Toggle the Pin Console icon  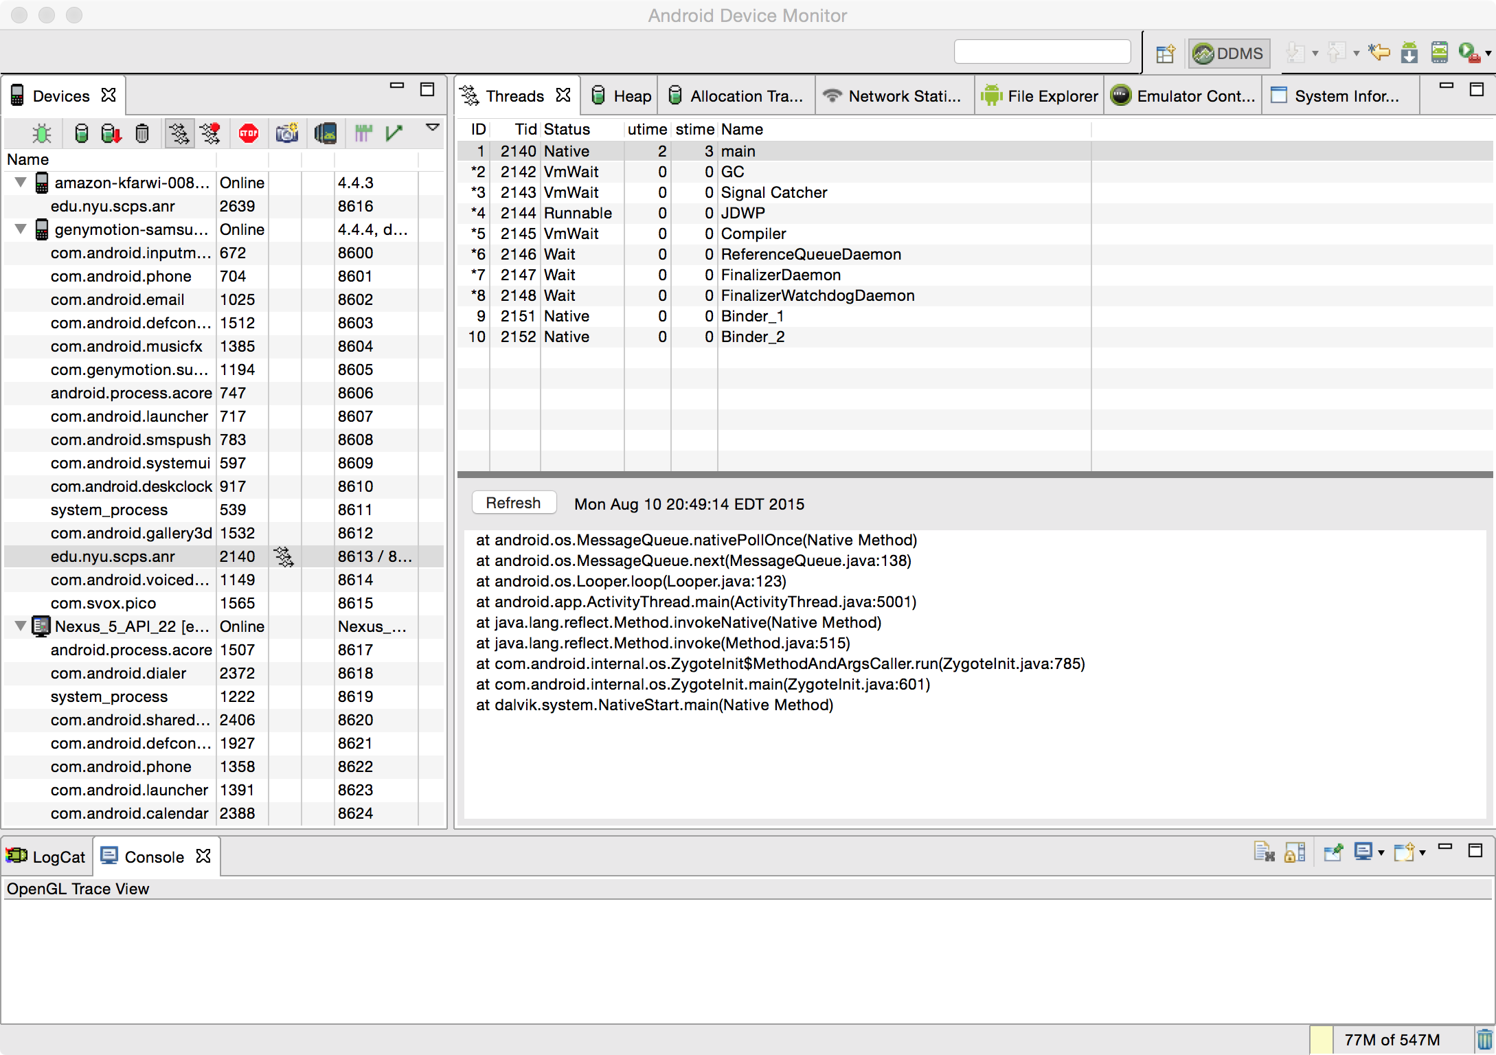pos(1333,852)
